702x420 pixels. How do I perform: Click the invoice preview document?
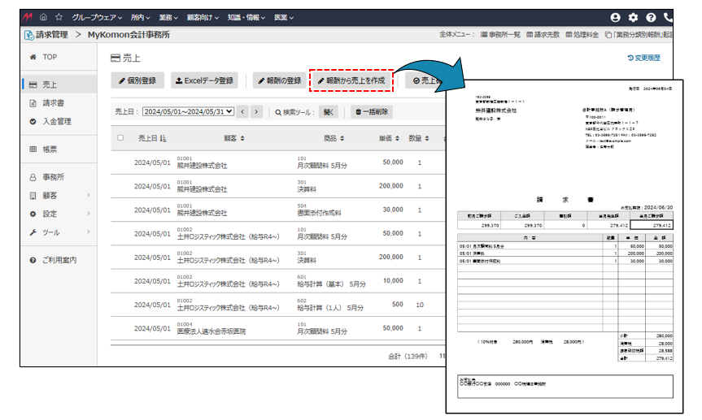566,244
